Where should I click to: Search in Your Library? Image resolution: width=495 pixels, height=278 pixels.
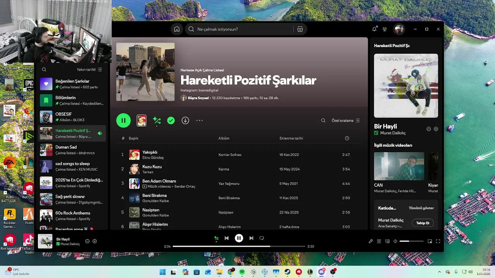[x=44, y=69]
